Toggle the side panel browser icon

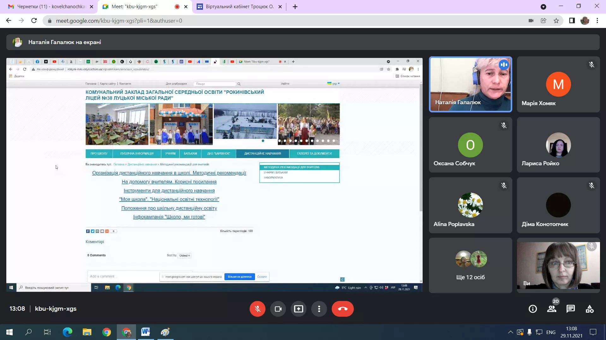tap(572, 21)
